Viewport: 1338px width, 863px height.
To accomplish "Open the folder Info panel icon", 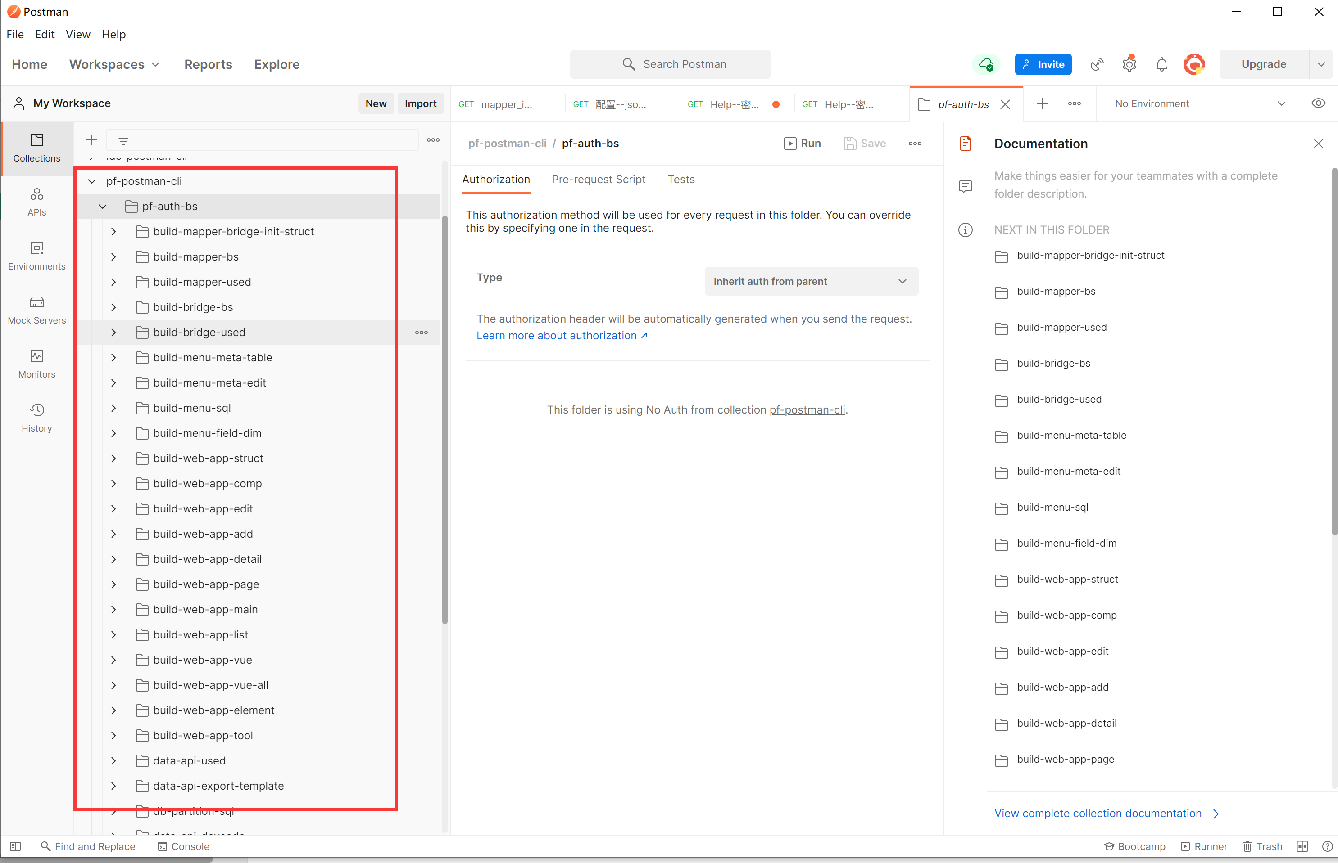I will 965,230.
